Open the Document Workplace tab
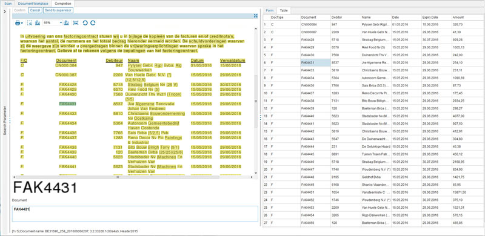This screenshot has width=485, height=236. (x=33, y=4)
